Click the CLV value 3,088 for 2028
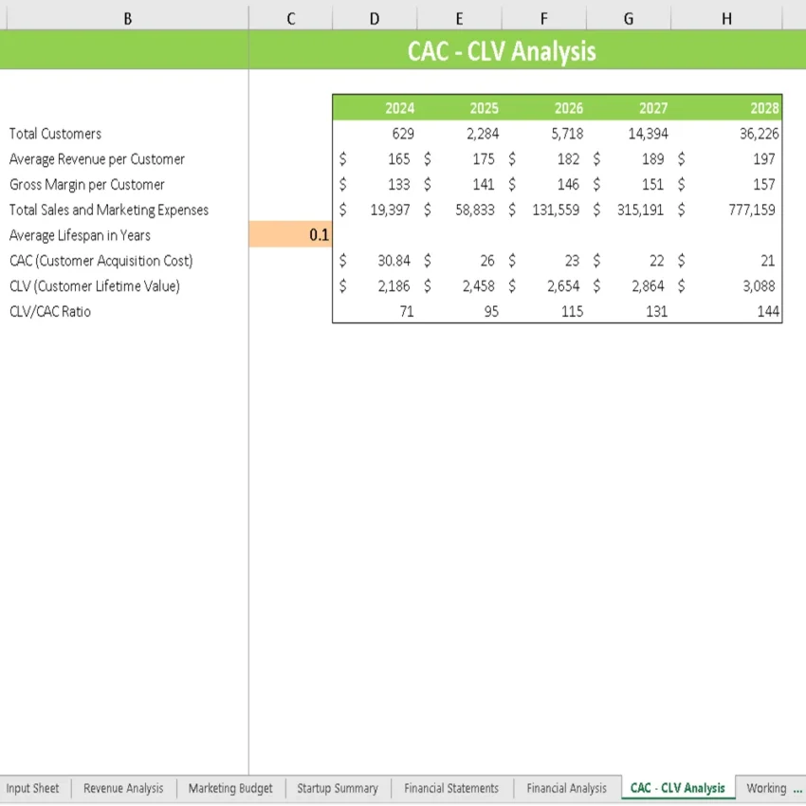806x806 pixels. pyautogui.click(x=759, y=285)
